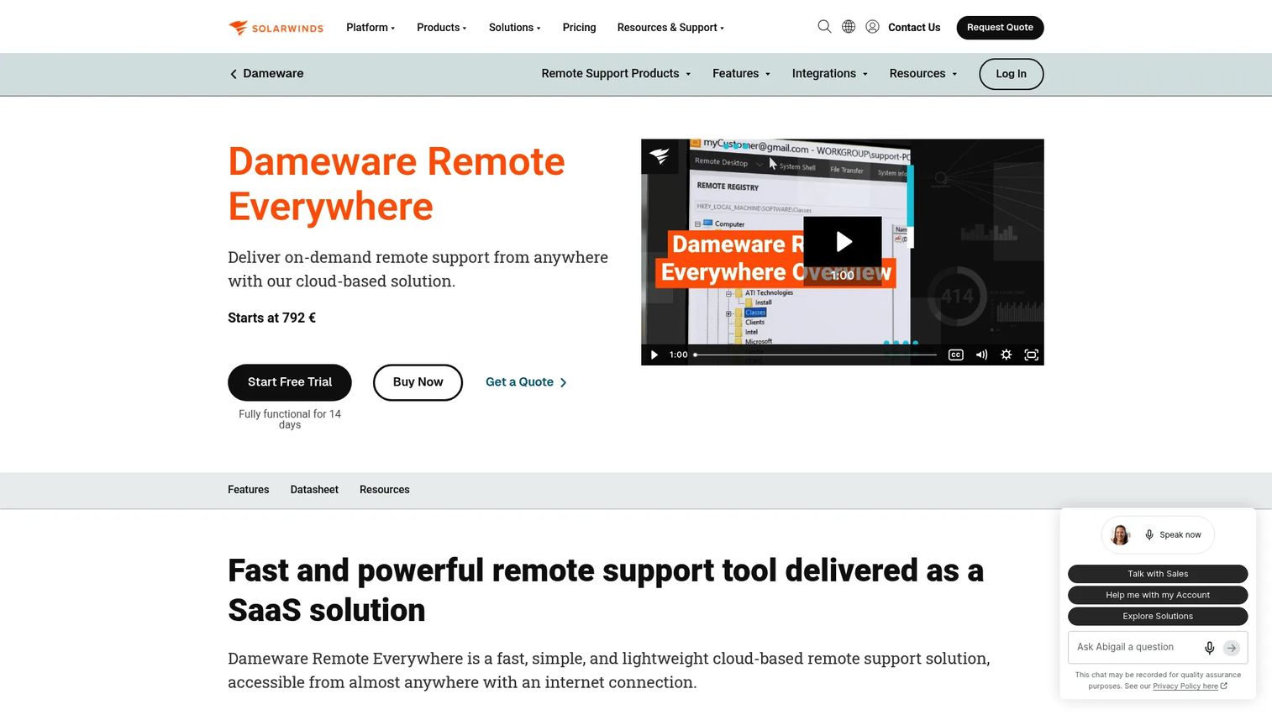Play the video using the center play button

tap(843, 242)
